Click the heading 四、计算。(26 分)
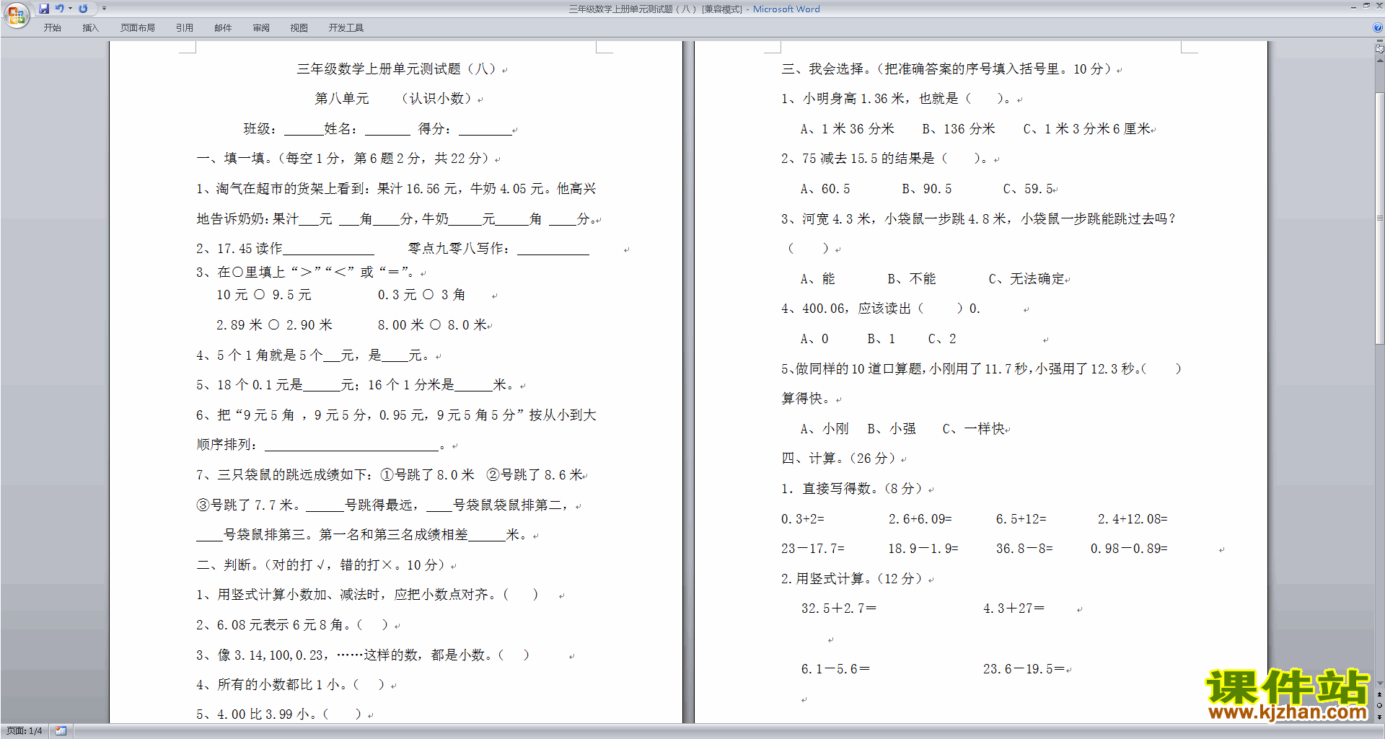Image resolution: width=1385 pixels, height=739 pixels. pos(839,459)
